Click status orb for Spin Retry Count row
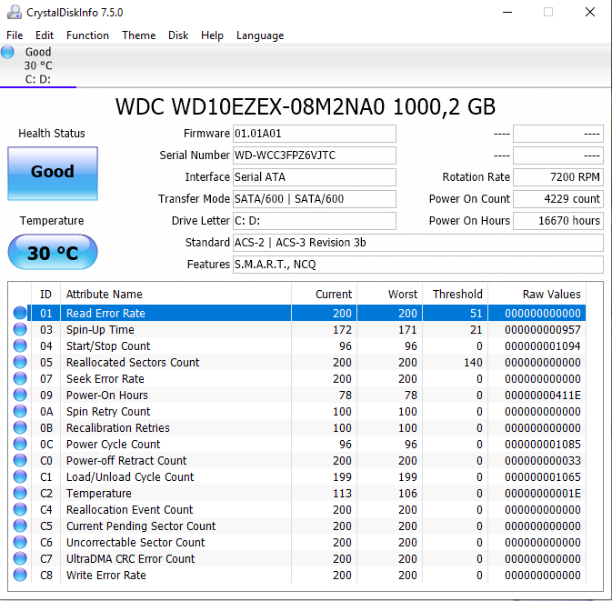The height and width of the screenshot is (601, 612). (x=20, y=411)
